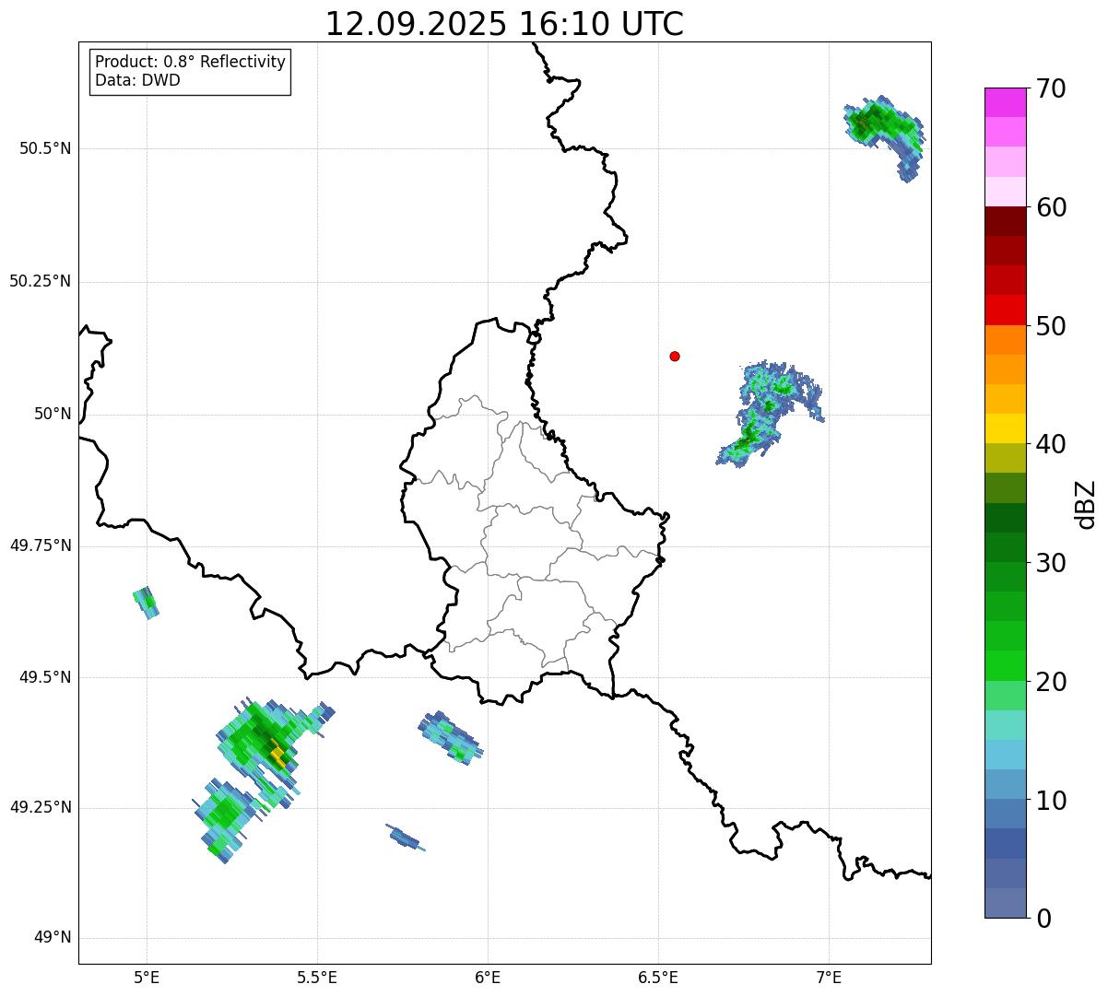Click the magenta top band of the colorbar

(1006, 102)
